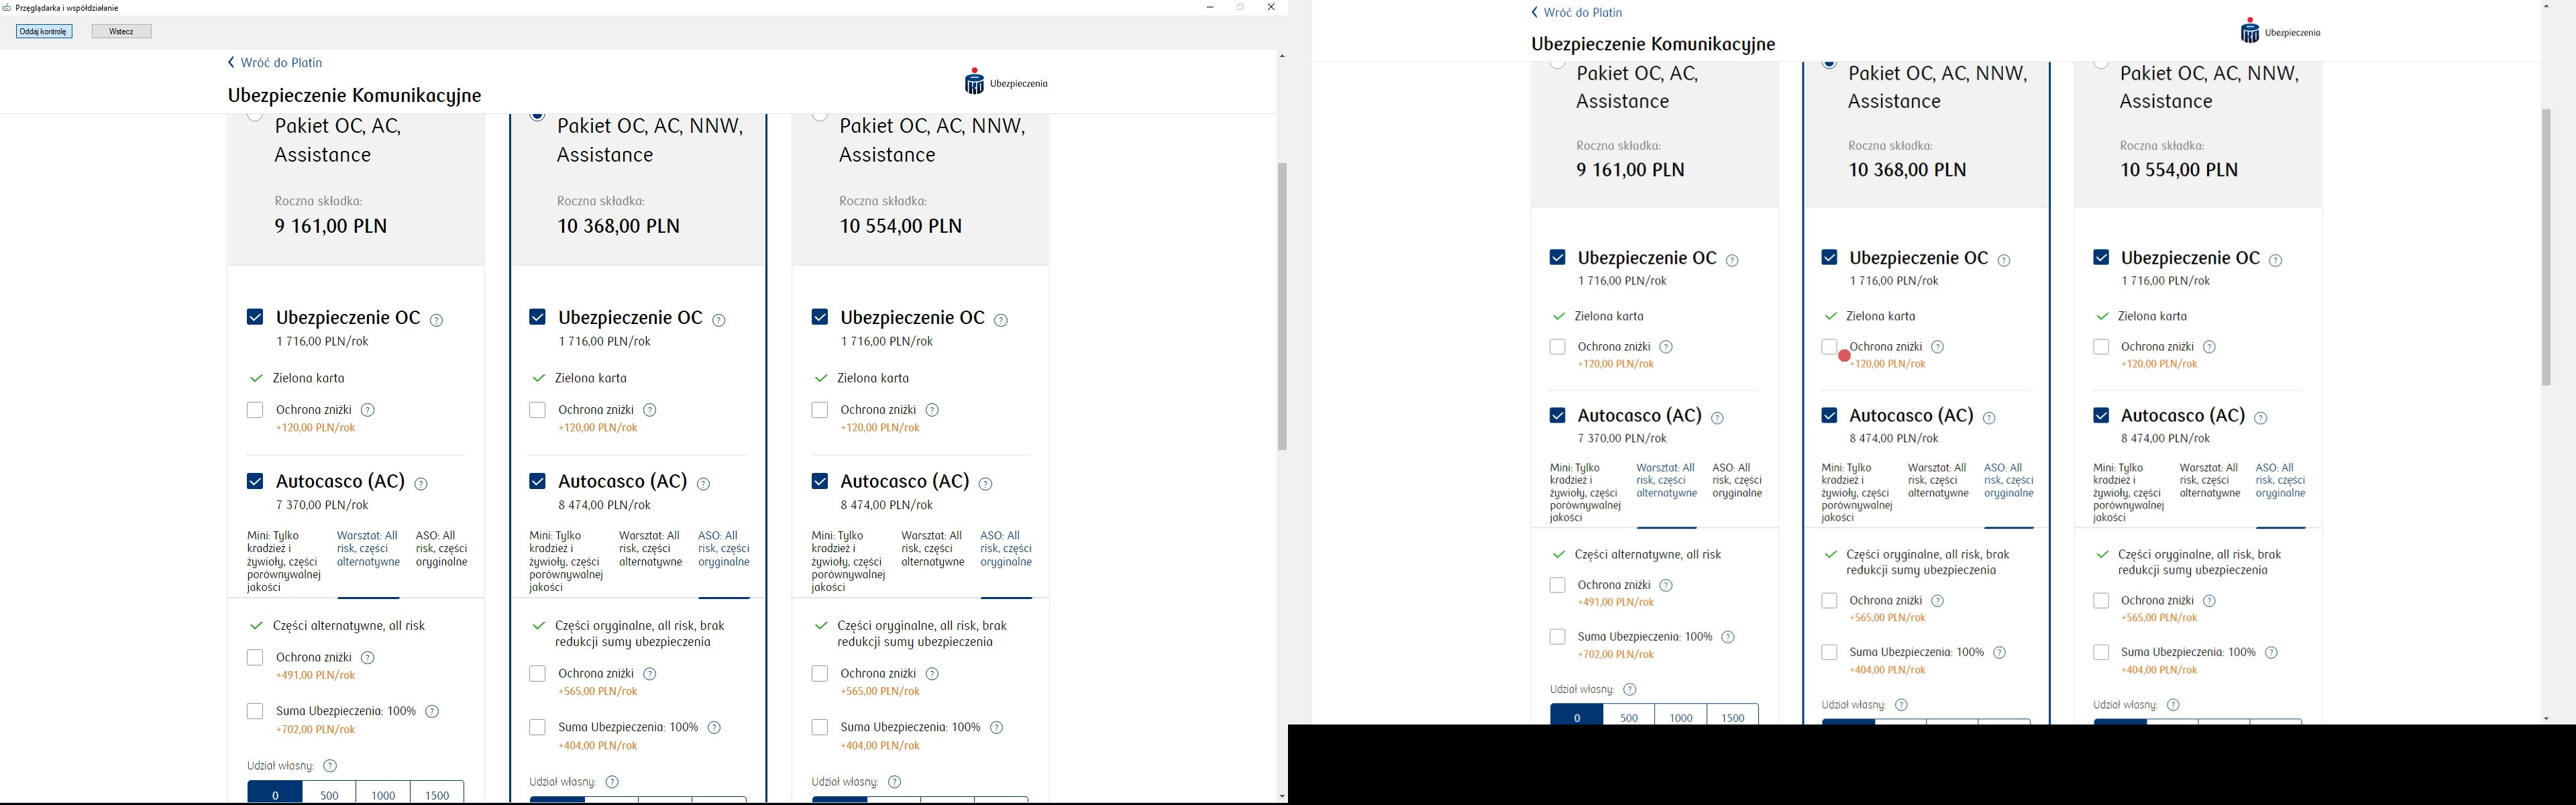Click the Oddaj kontrolę button
This screenshot has height=805, width=2576.
pyautogui.click(x=44, y=32)
